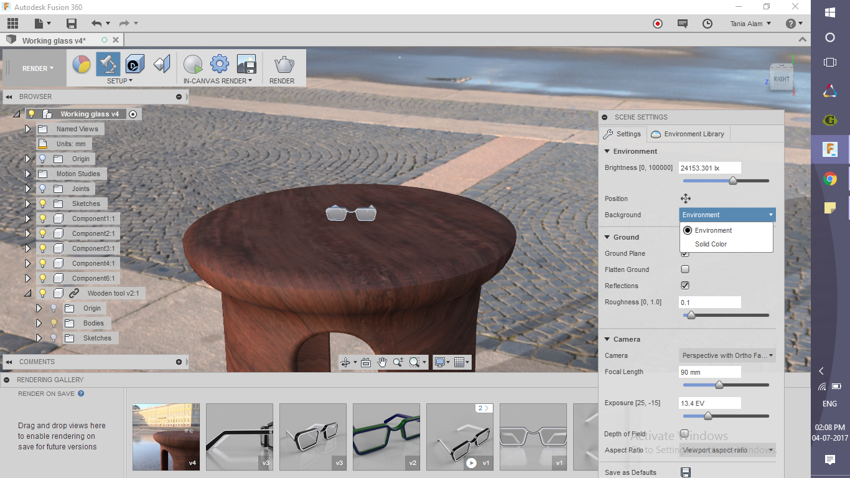Click the Render teapot icon

[284, 64]
